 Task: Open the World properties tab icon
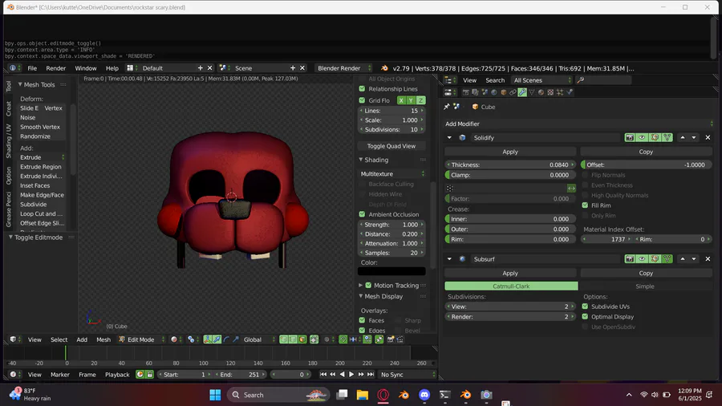(493, 92)
